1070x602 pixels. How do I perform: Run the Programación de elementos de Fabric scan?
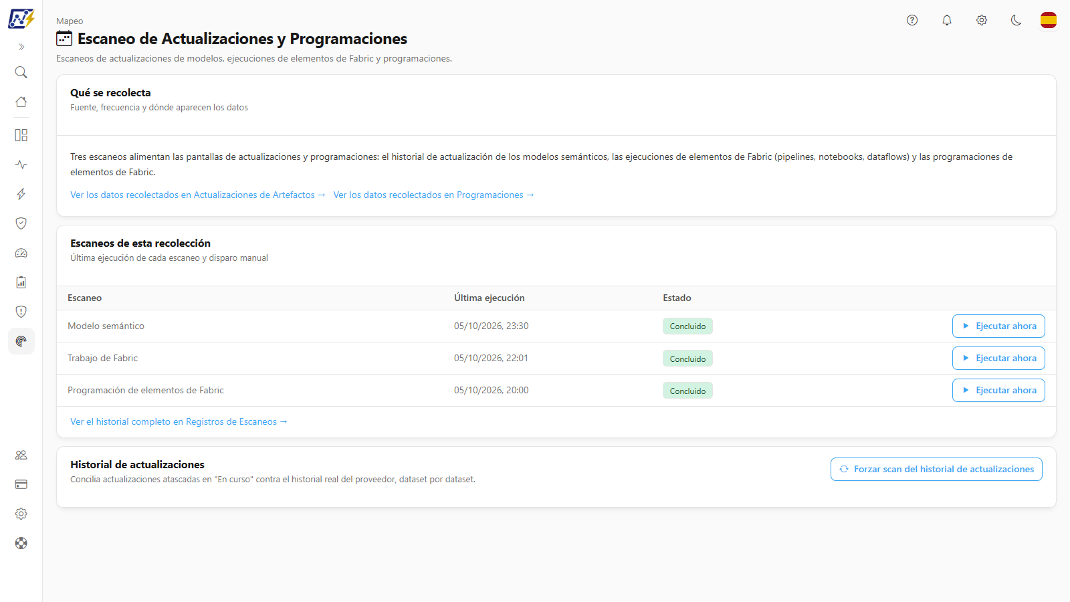998,391
